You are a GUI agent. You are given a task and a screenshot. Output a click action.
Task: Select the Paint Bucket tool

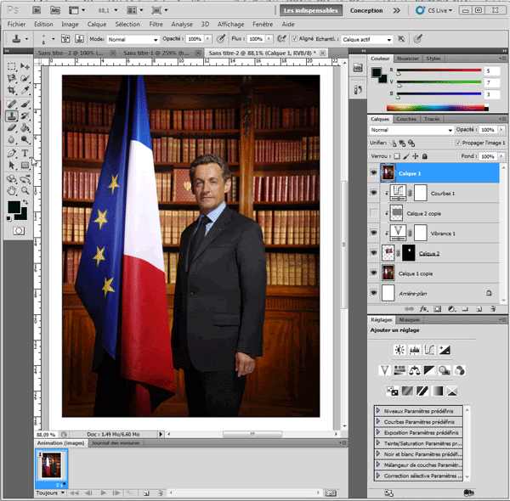25,127
